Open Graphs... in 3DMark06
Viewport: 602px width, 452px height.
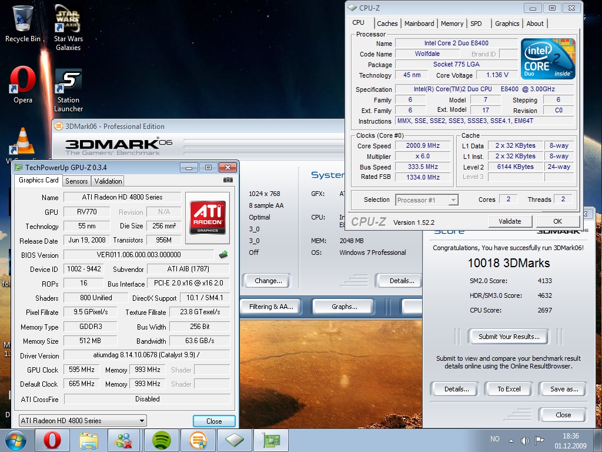pos(344,307)
